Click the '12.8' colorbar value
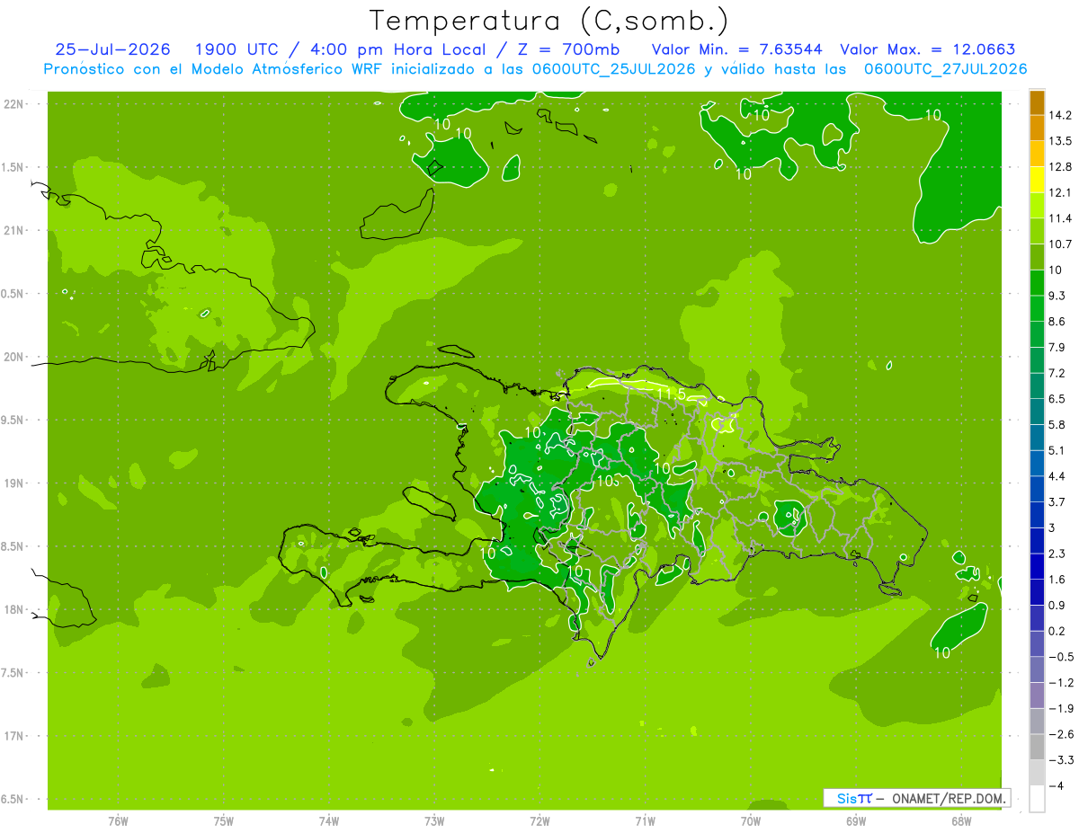 (x=1060, y=166)
